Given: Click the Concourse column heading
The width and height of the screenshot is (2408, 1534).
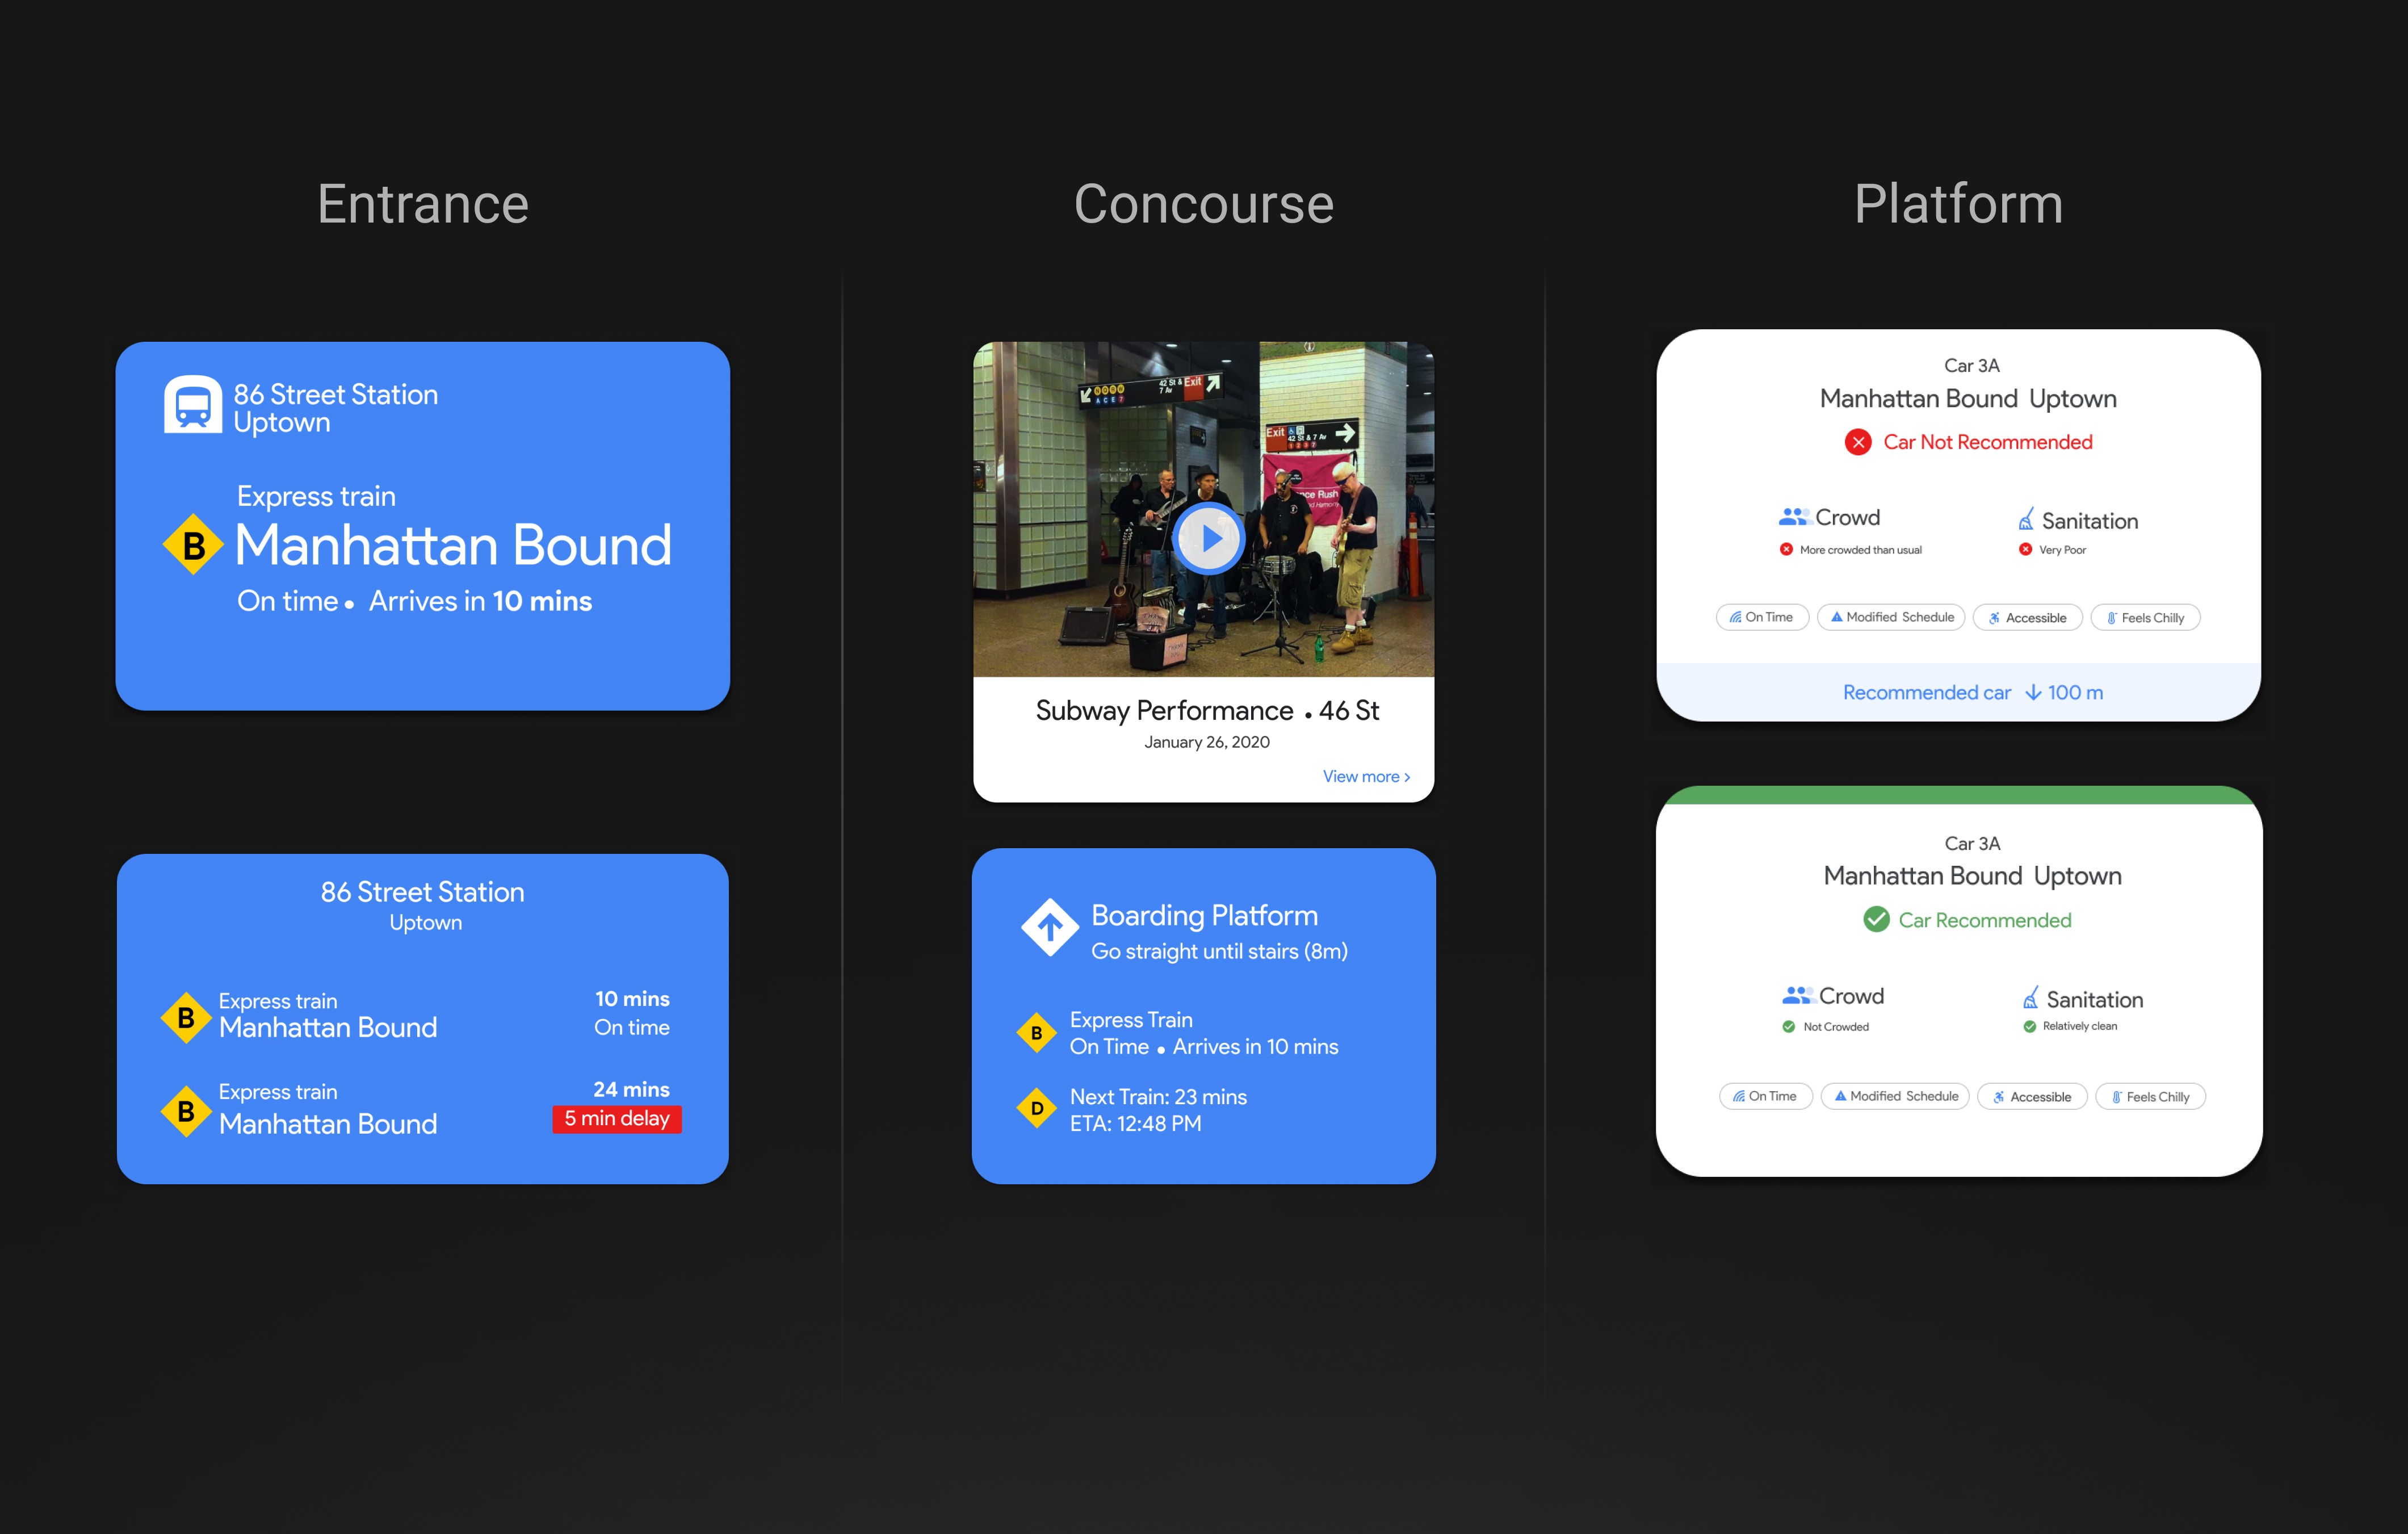Looking at the screenshot, I should click(x=1203, y=204).
